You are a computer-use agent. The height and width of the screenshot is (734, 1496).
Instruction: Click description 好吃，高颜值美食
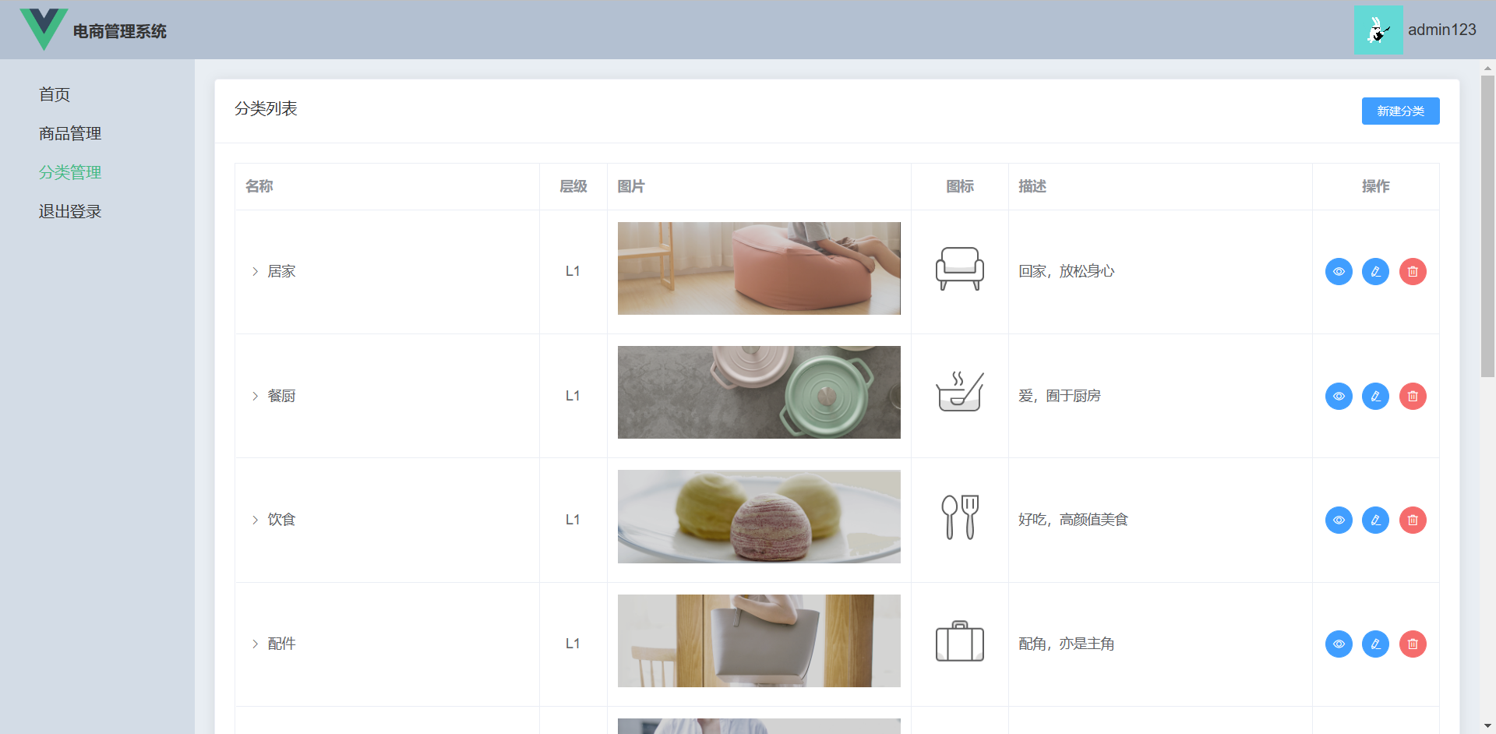(1074, 520)
